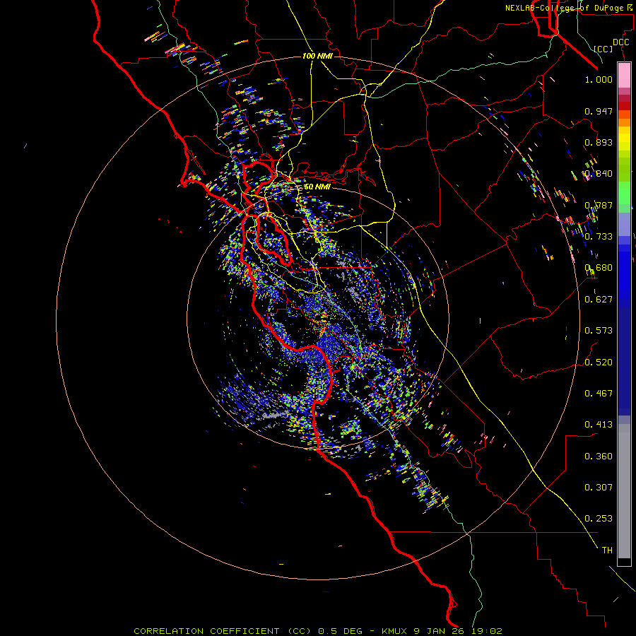The width and height of the screenshot is (636, 636).
Task: Pick the gray segment of the color bar
Action: point(624,491)
